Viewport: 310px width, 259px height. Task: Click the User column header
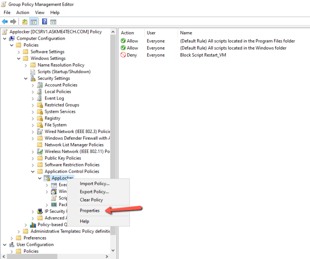coord(151,33)
